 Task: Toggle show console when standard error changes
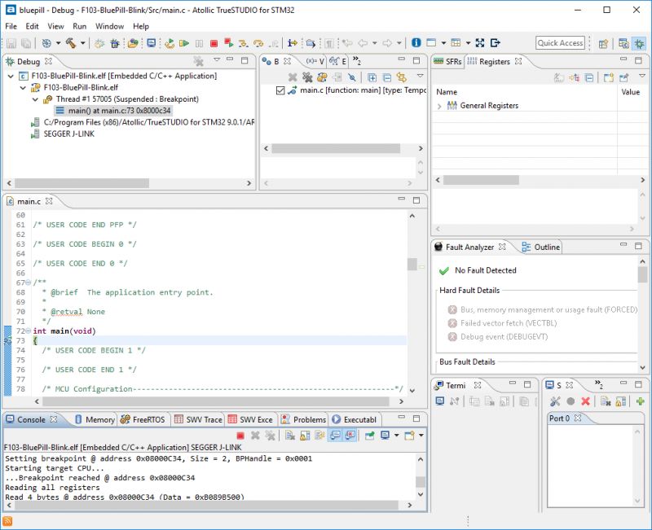point(350,436)
